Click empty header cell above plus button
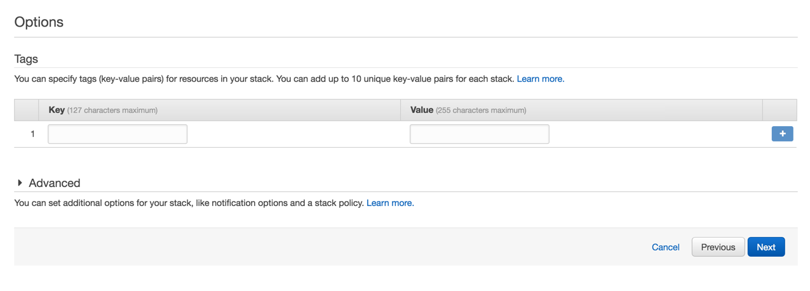Screen dimensions: 810x291 [x=779, y=110]
